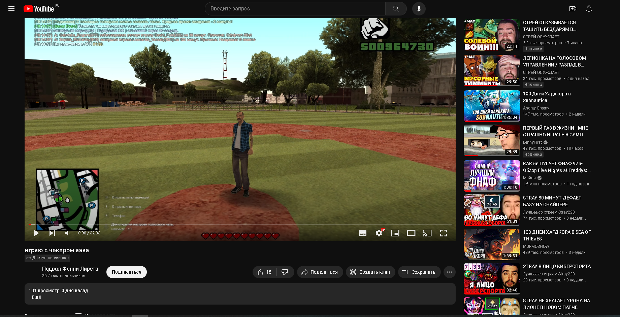Enable miniplayer mode
The width and height of the screenshot is (620, 317).
click(395, 233)
